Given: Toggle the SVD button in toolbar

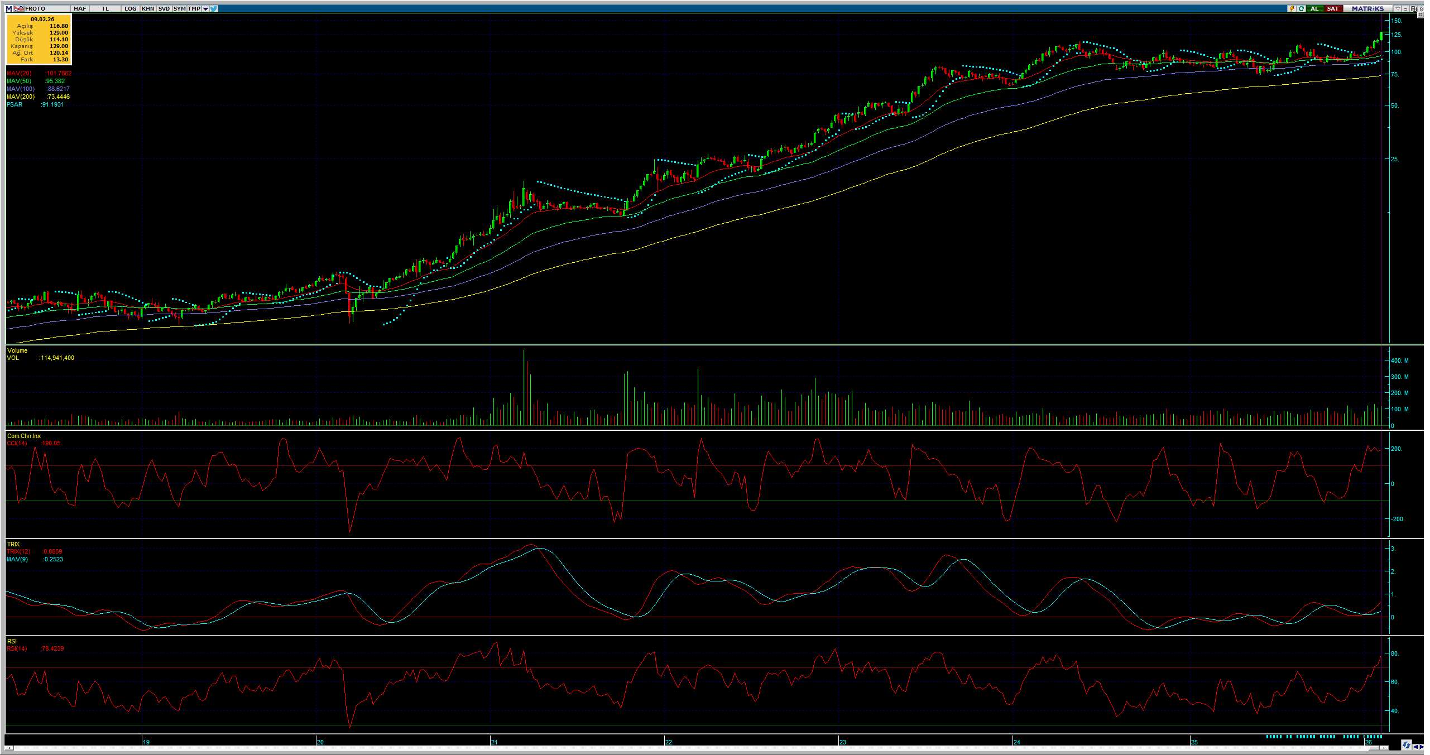Looking at the screenshot, I should 164,8.
